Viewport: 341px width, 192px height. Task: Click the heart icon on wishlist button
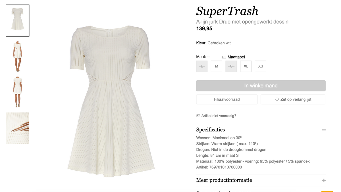277,99
